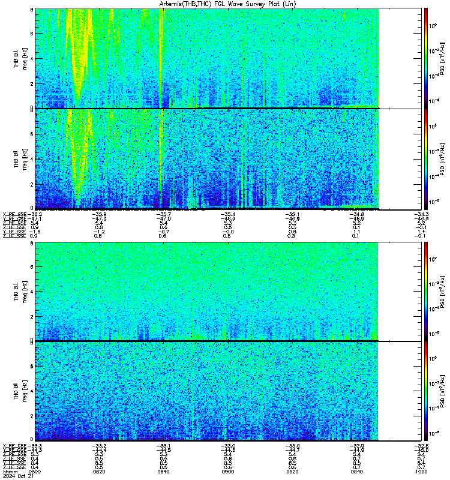Click the '0840' time tick label
This screenshot has height=480, width=450.
pos(163,472)
